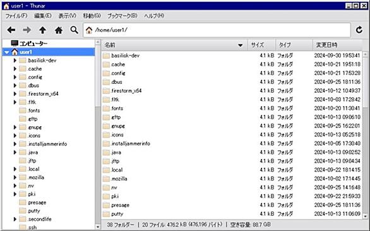Go forward with the right arrow button
Screen dimensions: 370x231
coord(27,30)
